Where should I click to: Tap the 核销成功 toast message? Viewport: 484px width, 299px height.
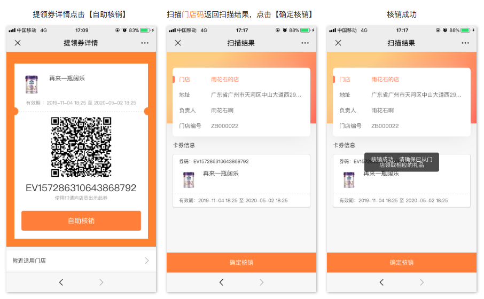coord(402,162)
